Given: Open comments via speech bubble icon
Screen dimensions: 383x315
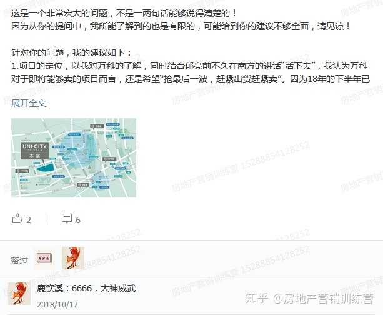Looking at the screenshot, I should pyautogui.click(x=67, y=219).
